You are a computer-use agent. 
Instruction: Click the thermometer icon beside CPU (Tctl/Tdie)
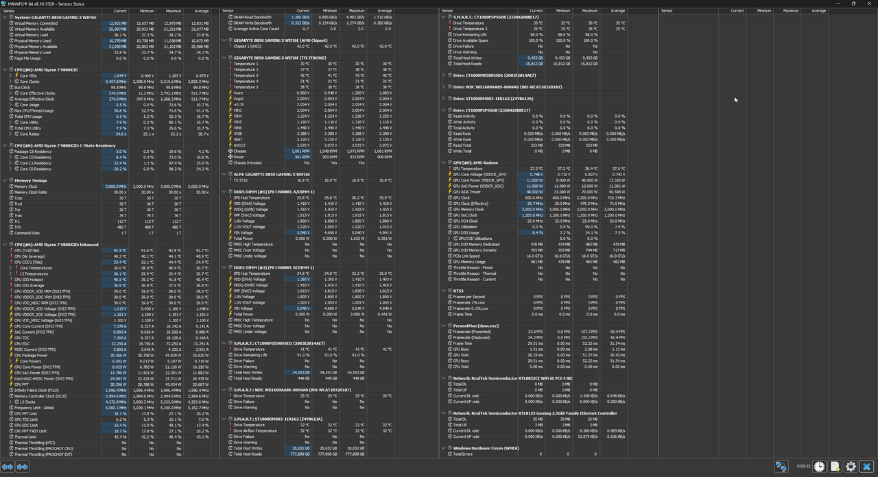(11, 250)
